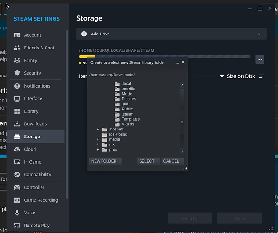Screen dimensions: 278x233
Task: Select the Videos folder
Action: point(124,124)
